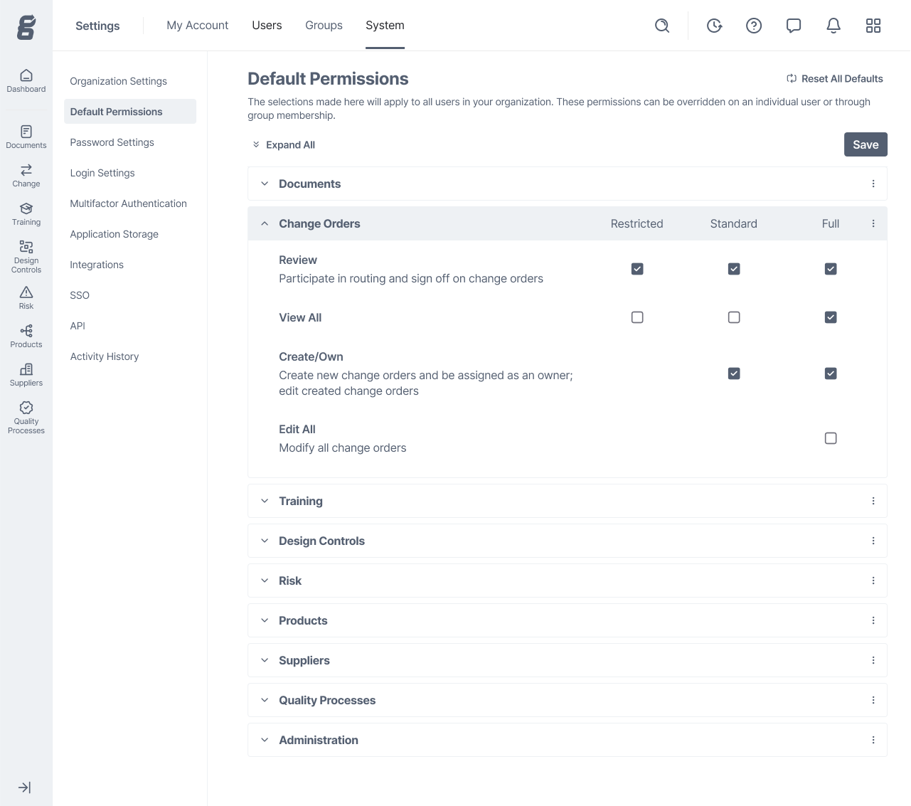Uncheck Restricted permission for Review

pos(636,269)
